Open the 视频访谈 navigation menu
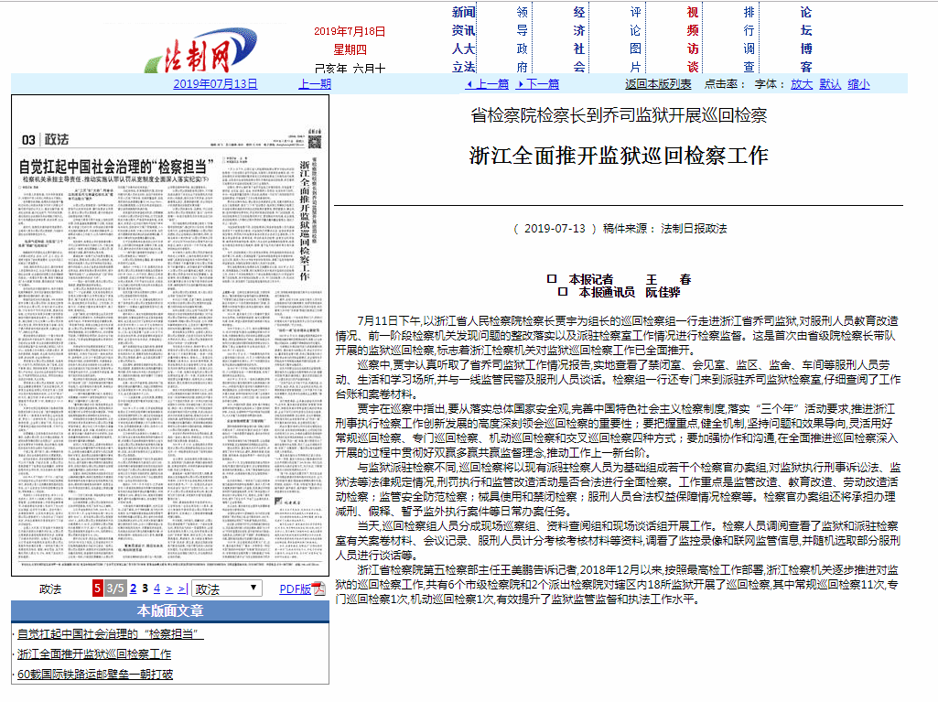 click(693, 39)
